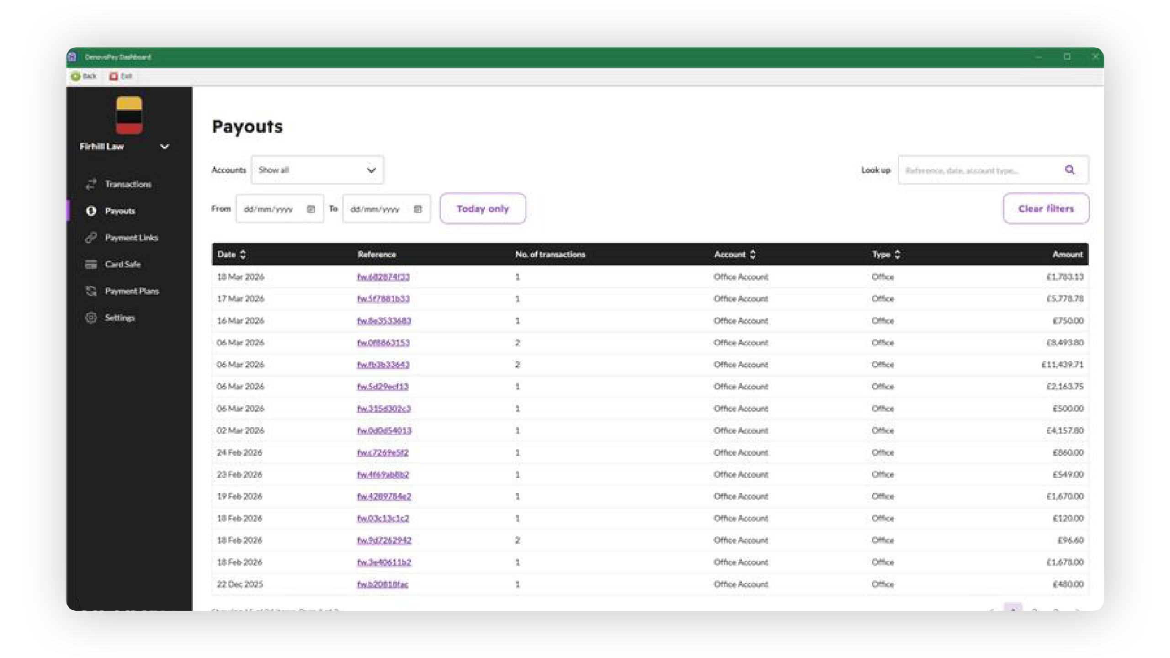Sort table by Date column arrows
The image size is (1170, 658).
[243, 255]
